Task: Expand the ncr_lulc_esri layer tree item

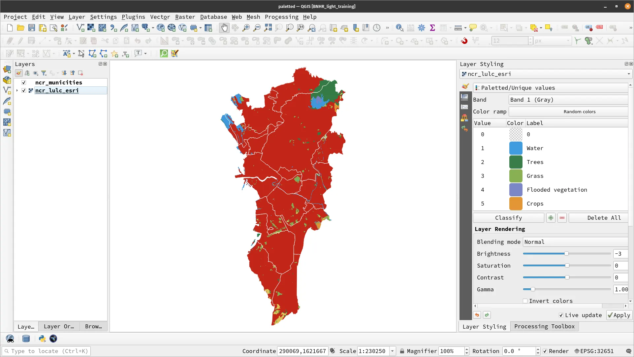Action: [16, 90]
